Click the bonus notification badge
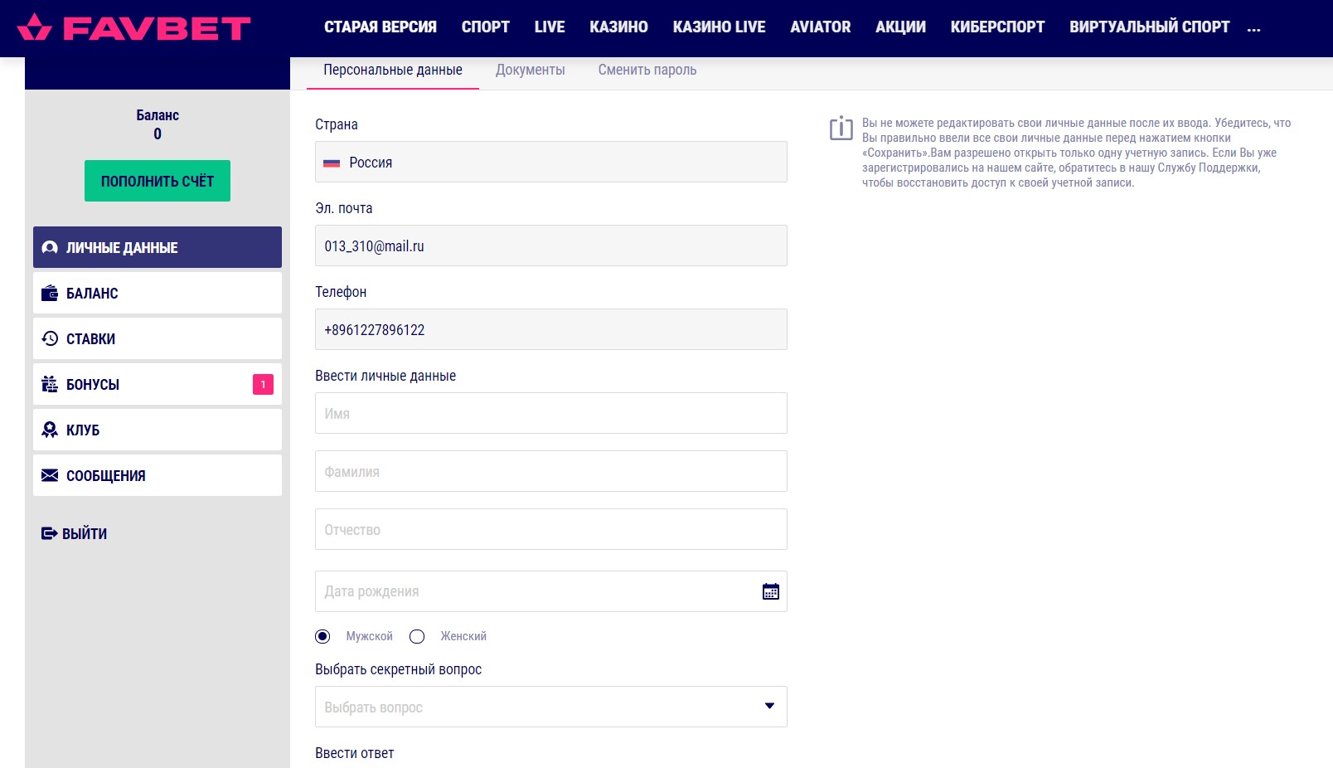Screen dimensions: 1333x768 pyautogui.click(x=263, y=384)
